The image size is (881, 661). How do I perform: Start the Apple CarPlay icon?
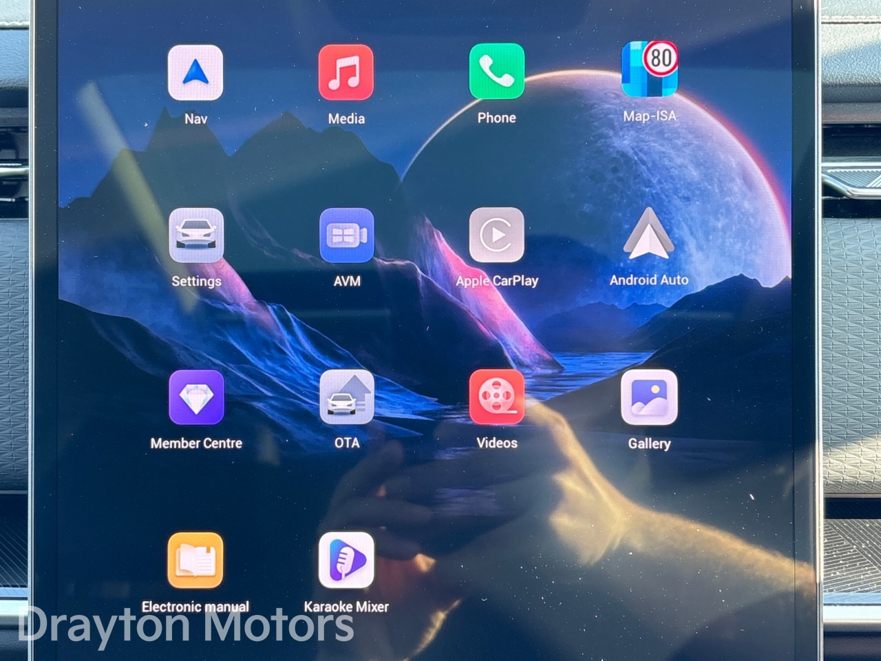pos(496,235)
